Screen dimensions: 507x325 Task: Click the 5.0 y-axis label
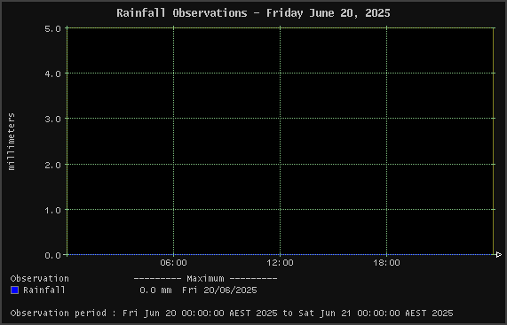[52, 28]
